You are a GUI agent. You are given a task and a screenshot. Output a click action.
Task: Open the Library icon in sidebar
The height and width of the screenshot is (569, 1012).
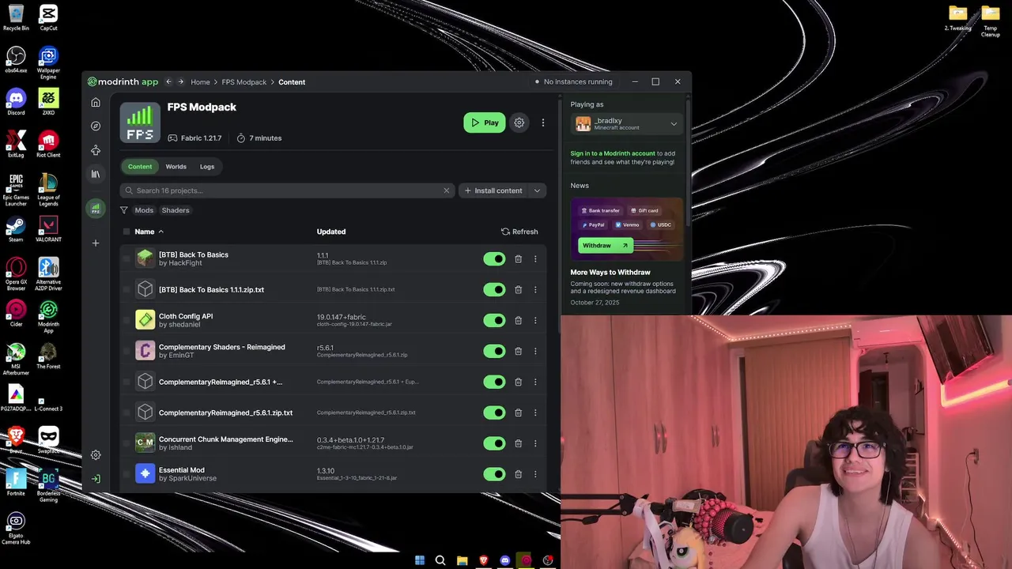pos(96,174)
